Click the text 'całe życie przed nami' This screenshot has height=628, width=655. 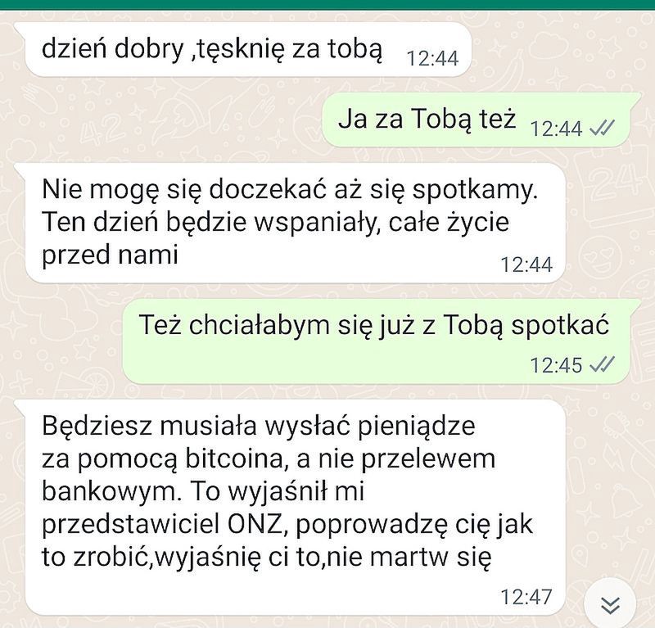pyautogui.click(x=276, y=238)
